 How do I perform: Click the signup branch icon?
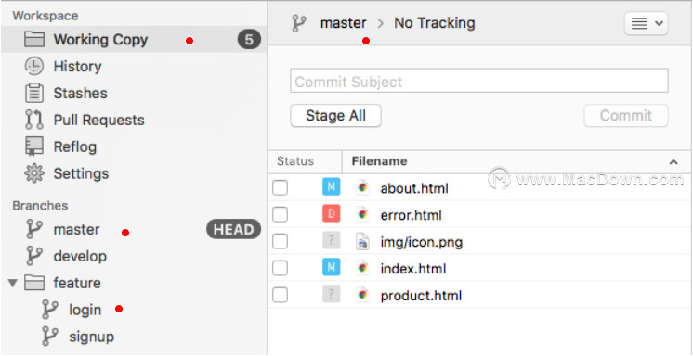(x=49, y=337)
